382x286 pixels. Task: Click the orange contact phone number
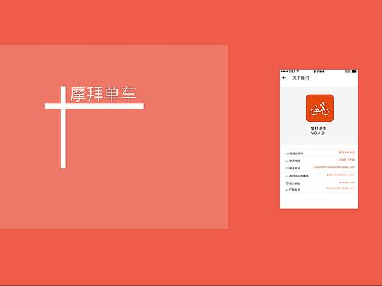pyautogui.click(x=346, y=160)
